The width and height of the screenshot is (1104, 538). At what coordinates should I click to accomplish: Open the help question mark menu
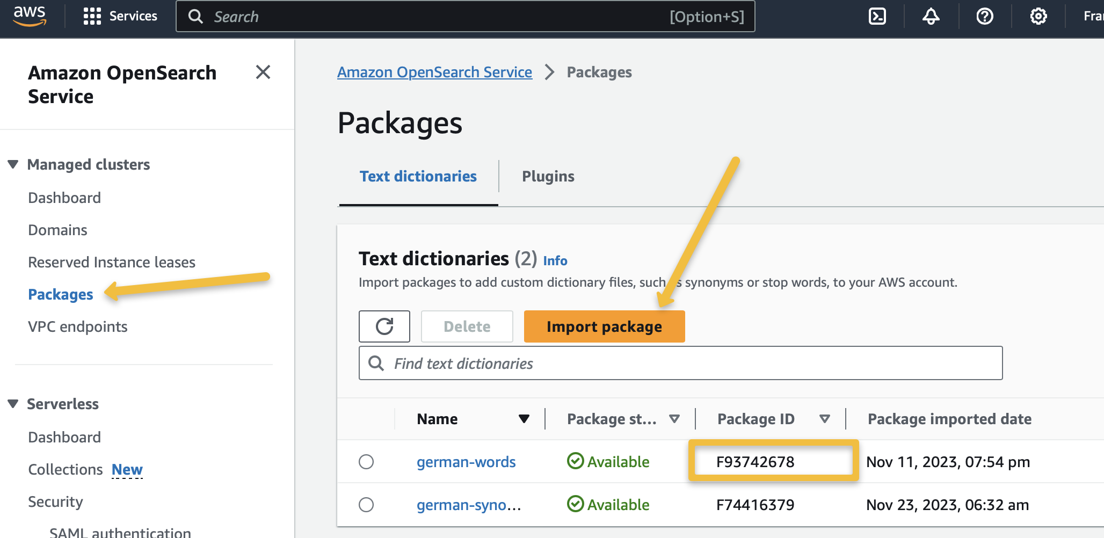coord(984,16)
